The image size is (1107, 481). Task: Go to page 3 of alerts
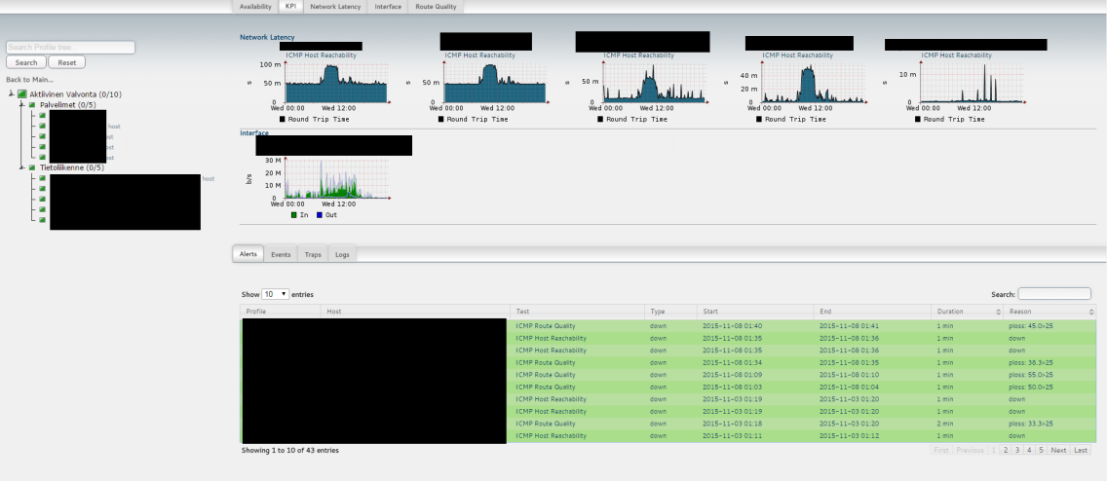click(x=1017, y=450)
